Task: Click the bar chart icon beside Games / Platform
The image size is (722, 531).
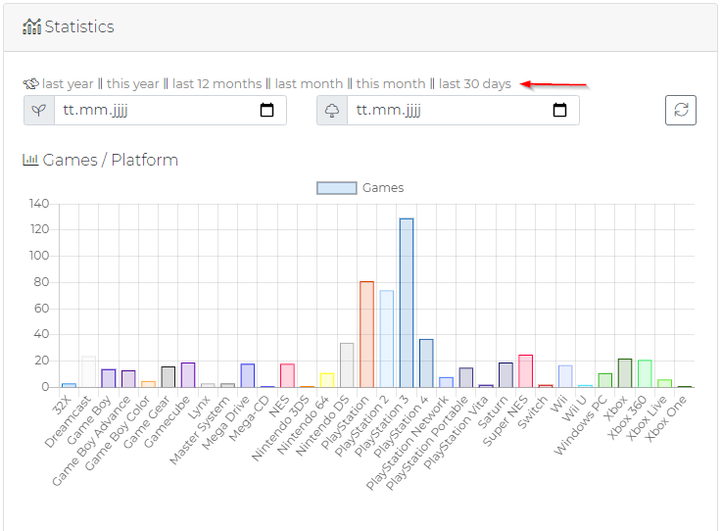Action: pyautogui.click(x=30, y=160)
